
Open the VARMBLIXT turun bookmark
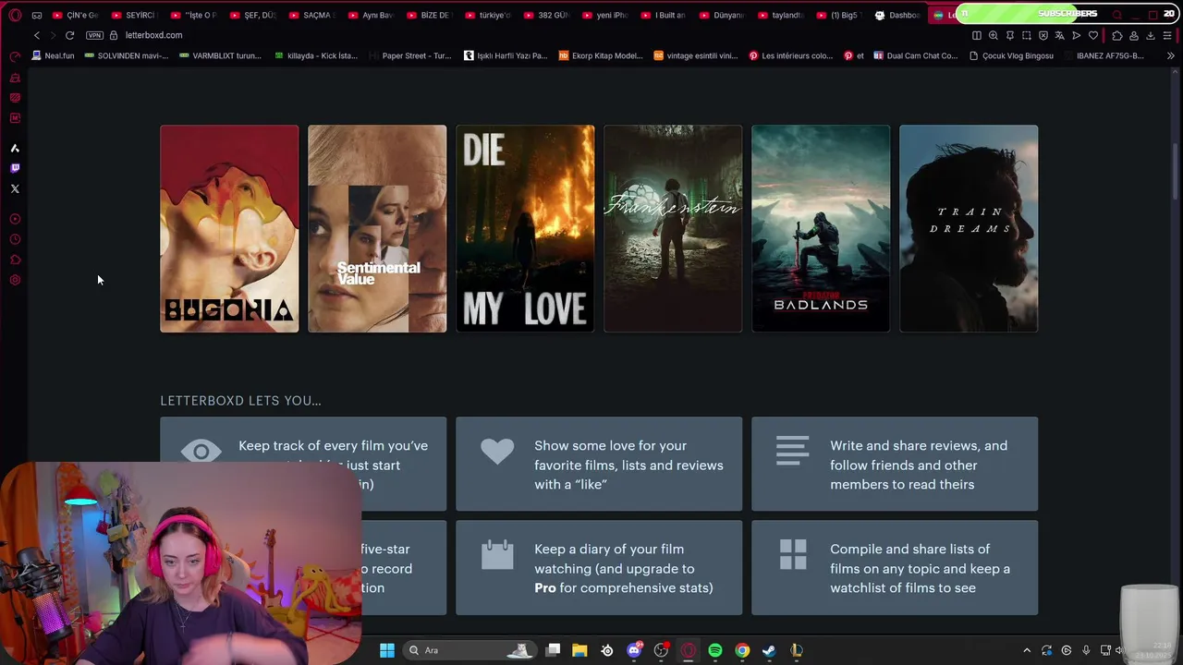(x=221, y=55)
